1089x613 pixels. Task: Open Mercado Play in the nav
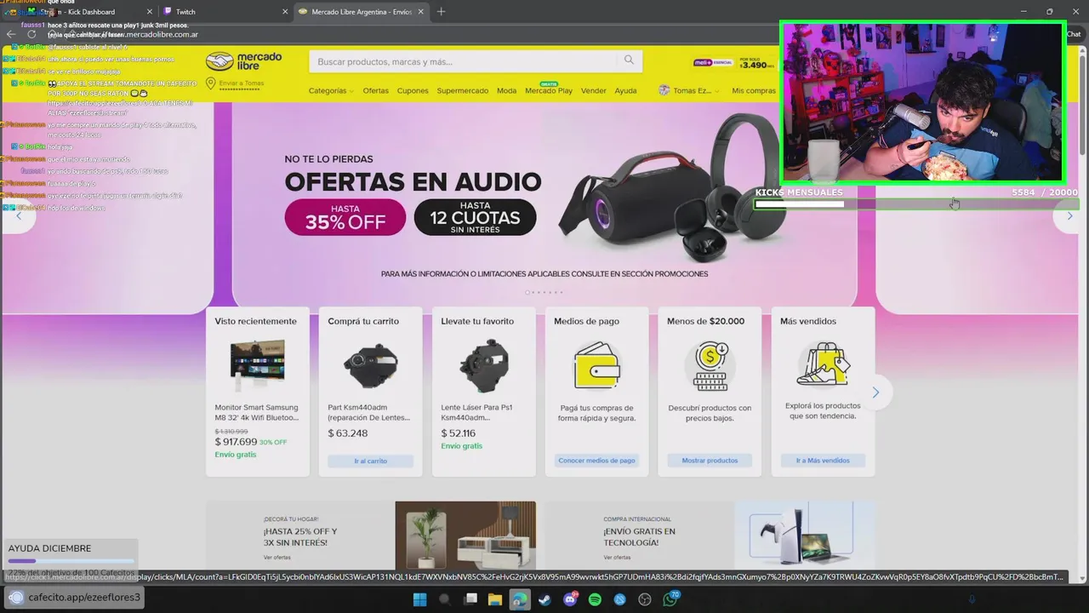click(549, 90)
